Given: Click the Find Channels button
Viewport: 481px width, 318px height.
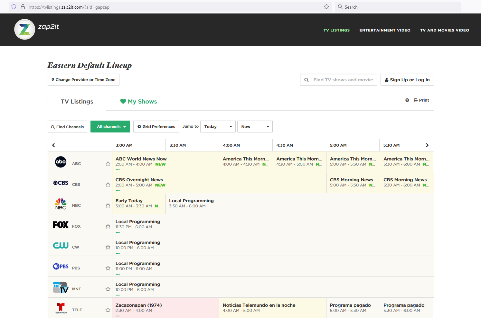Looking at the screenshot, I should coord(67,127).
